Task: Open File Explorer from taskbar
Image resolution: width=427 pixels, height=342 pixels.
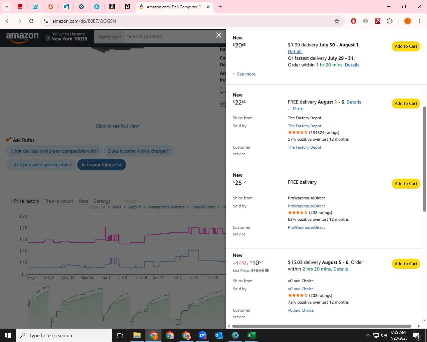Action: 137,335
